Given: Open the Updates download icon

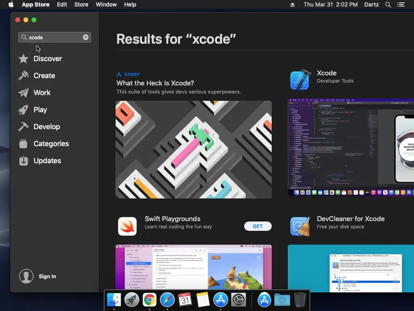Looking at the screenshot, I should point(23,160).
